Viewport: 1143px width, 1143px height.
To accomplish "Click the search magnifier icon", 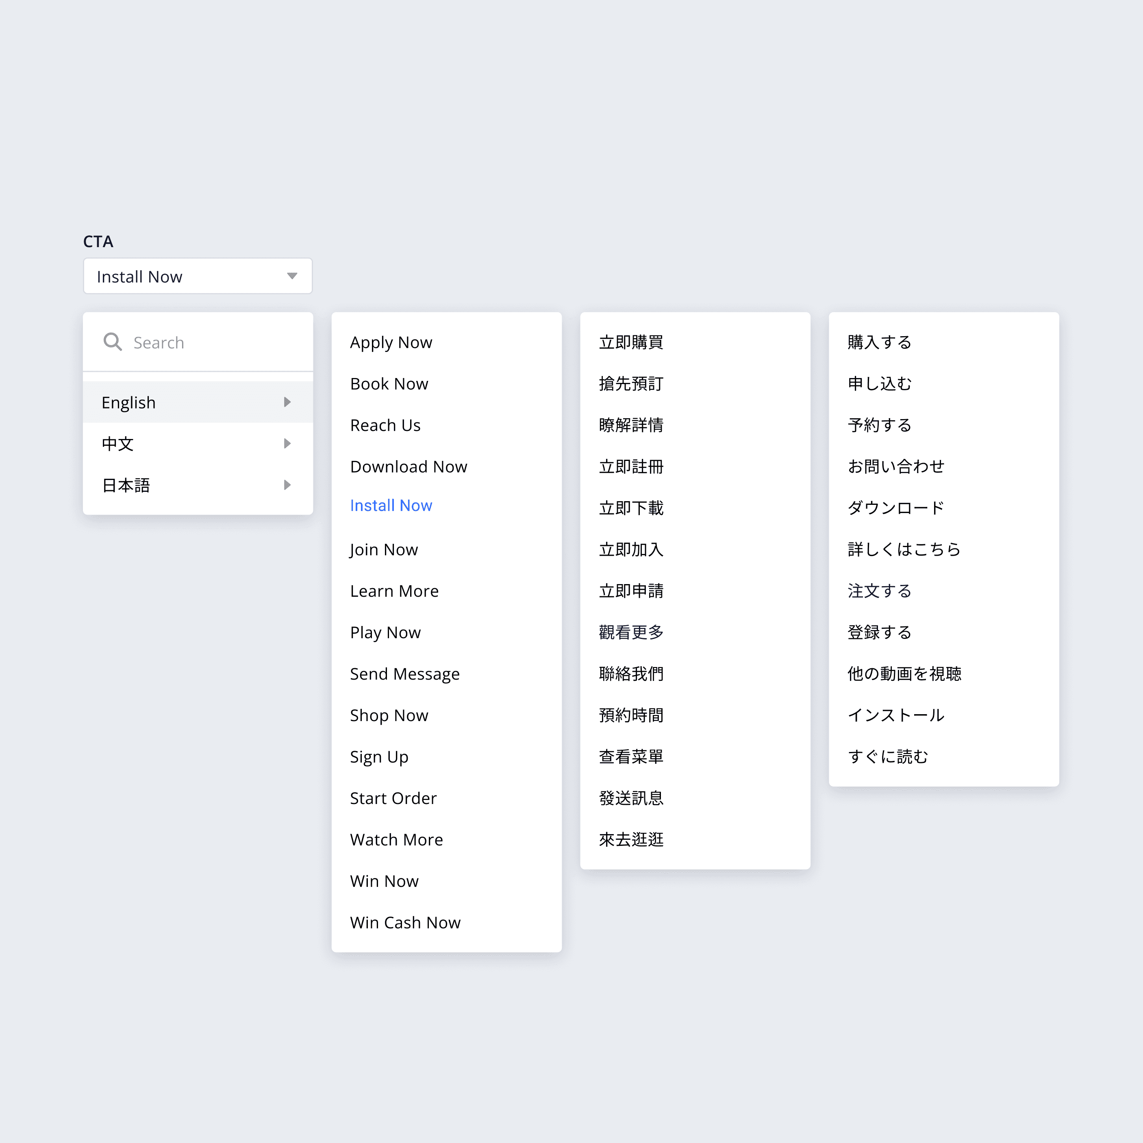I will tap(113, 342).
